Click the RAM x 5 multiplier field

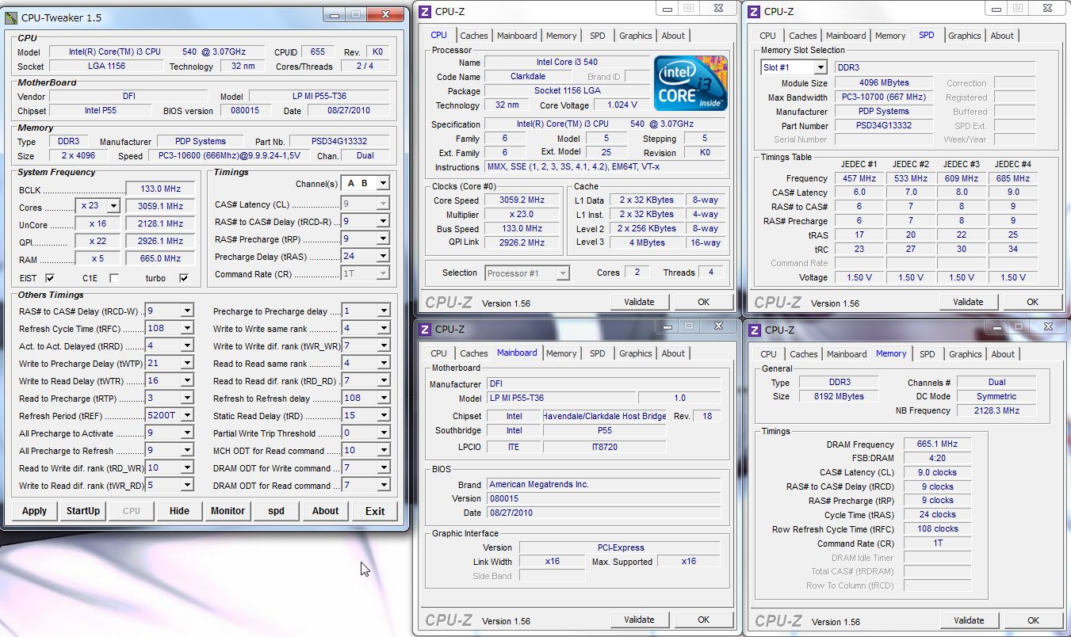coord(98,258)
